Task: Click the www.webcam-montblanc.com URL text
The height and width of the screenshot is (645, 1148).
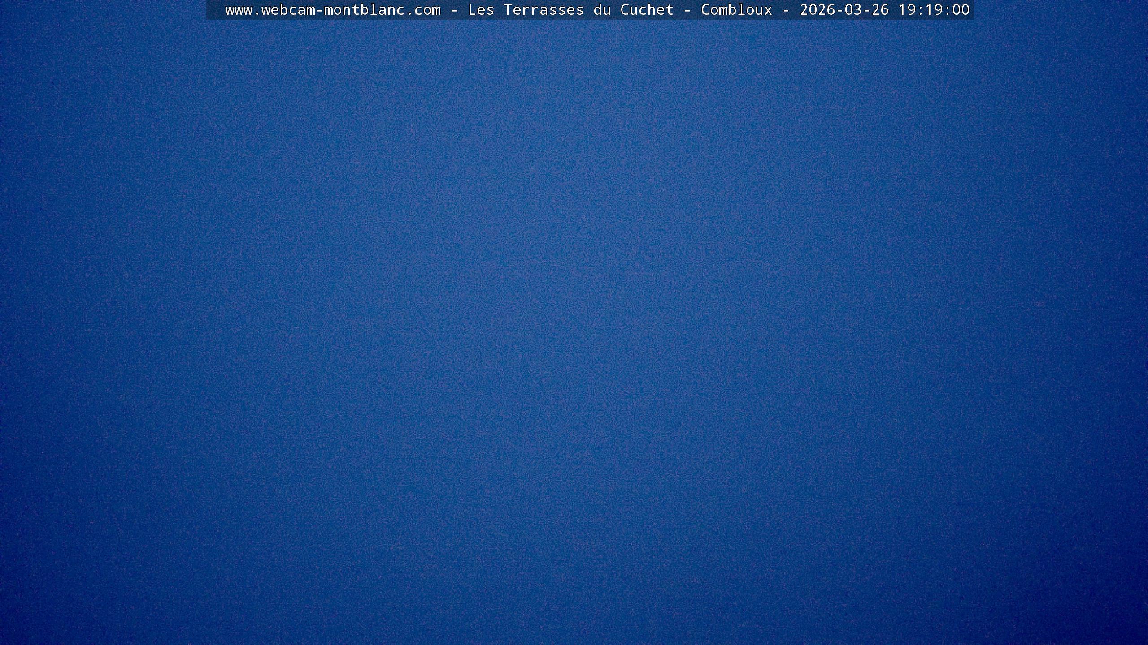Action: click(x=333, y=10)
